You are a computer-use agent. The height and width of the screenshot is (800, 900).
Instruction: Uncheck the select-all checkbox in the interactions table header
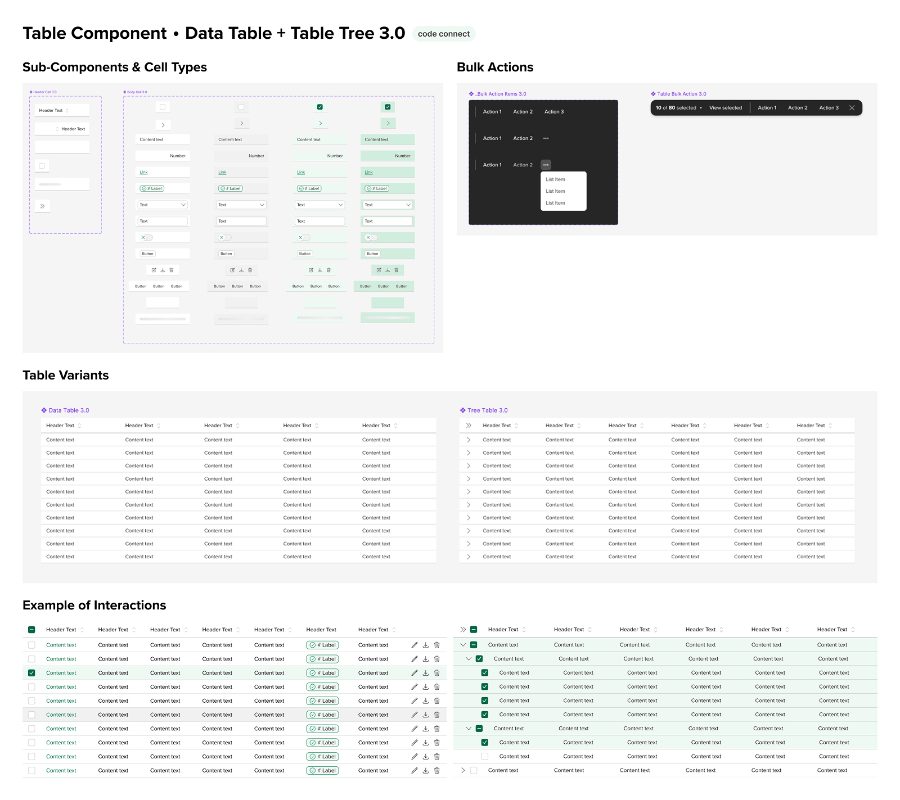[x=31, y=629]
